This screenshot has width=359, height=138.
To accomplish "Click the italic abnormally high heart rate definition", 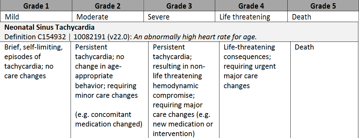I will click(195, 36).
